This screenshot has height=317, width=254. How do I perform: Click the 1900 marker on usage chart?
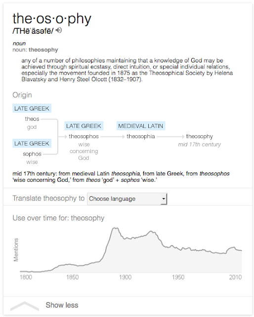click(x=126, y=277)
